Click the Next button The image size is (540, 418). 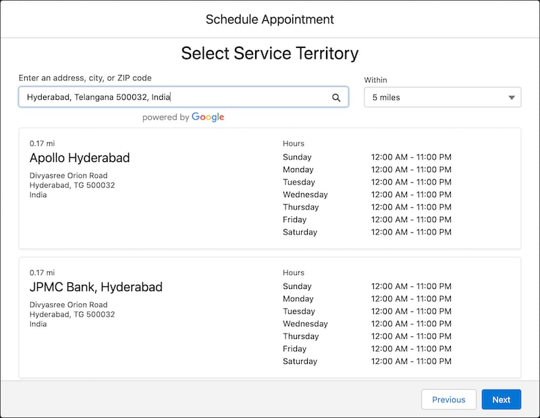coord(501,399)
